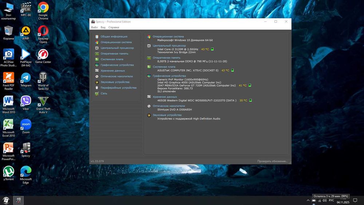This screenshot has width=364, height=205.
Task: Click optical disc icon in sidebar
Action: pos(97,76)
